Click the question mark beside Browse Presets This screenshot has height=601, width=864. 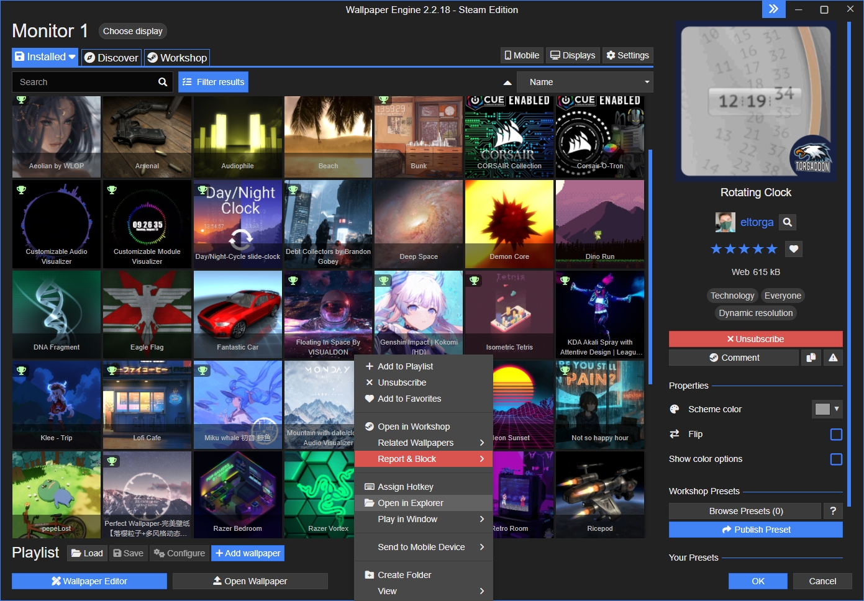tap(833, 511)
